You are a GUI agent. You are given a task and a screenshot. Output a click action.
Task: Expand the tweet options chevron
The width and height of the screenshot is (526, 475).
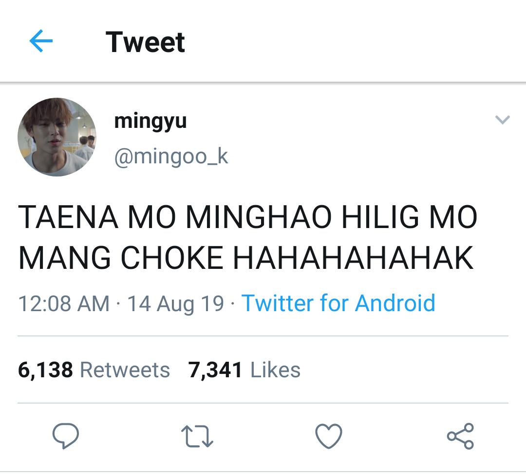[x=503, y=120]
